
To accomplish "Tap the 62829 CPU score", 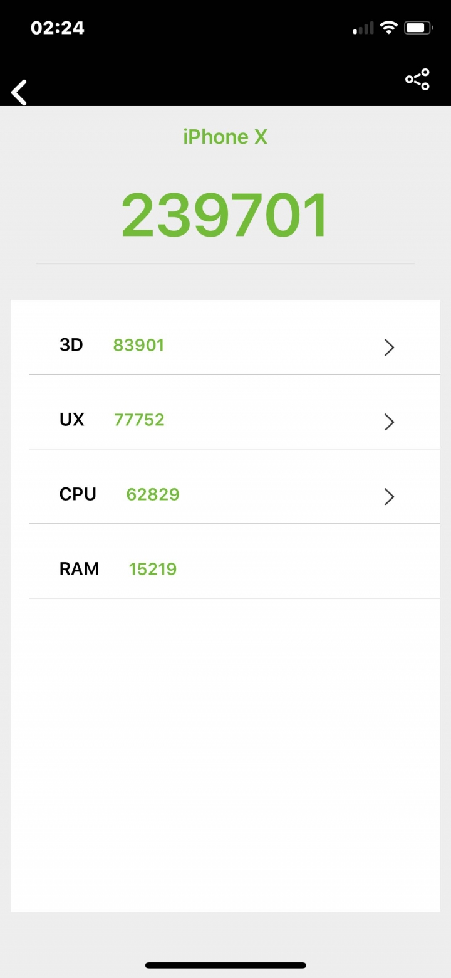I will (x=153, y=494).
